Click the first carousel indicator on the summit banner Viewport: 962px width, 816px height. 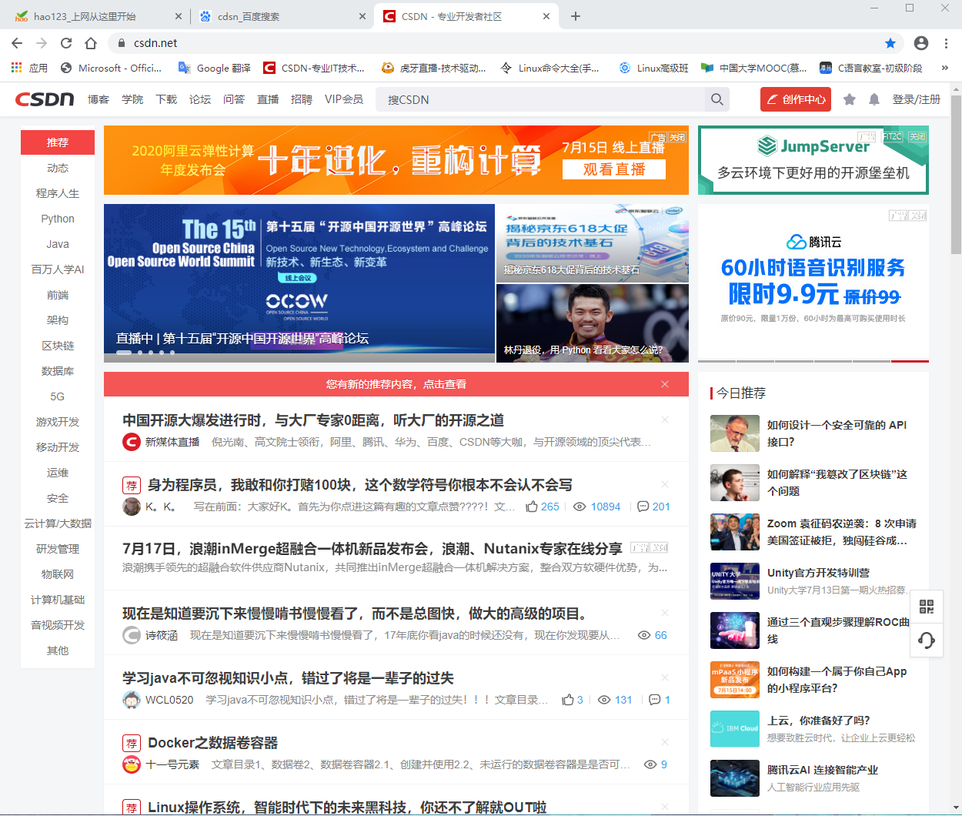click(123, 353)
